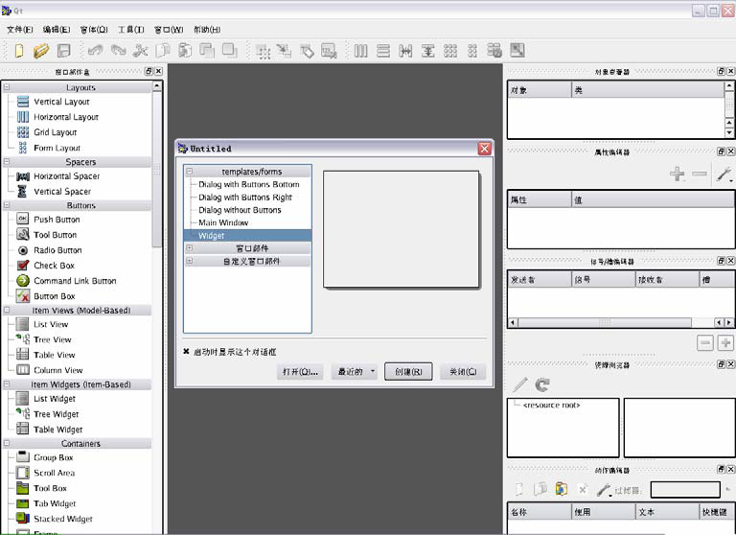Click the 创建(R) create button

click(x=408, y=372)
